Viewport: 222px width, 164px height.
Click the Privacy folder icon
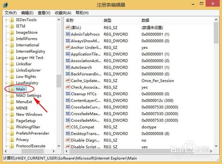coord(12,140)
